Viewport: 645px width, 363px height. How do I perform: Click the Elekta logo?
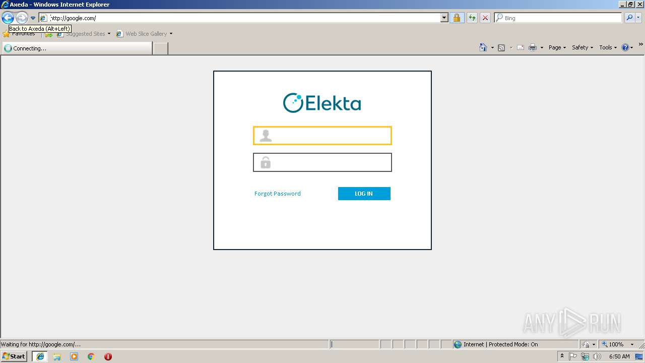[322, 103]
